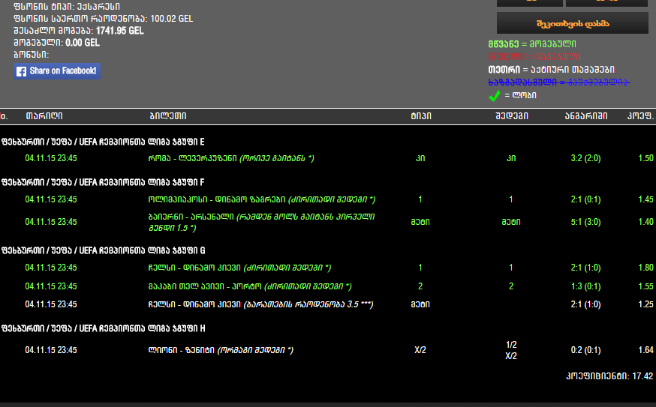Open ჩელსი - დინამო კიევი ძირითადი შედეგი row
Image resolution: width=656 pixels, height=407 pixels.
pyautogui.click(x=328, y=268)
